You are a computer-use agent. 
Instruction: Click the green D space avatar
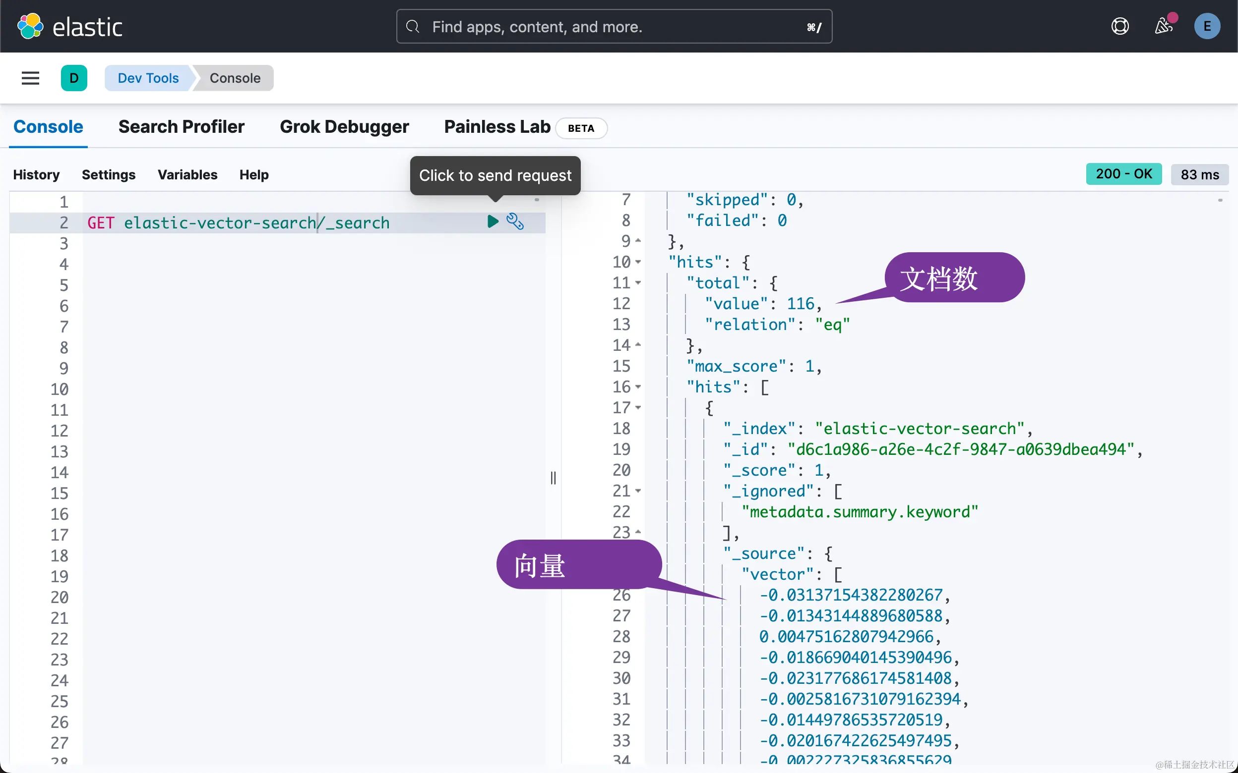74,78
